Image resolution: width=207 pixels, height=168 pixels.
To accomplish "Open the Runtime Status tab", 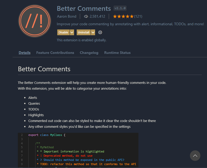I will coord(117,53).
